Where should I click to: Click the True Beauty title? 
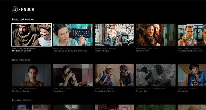(x=59, y=91)
